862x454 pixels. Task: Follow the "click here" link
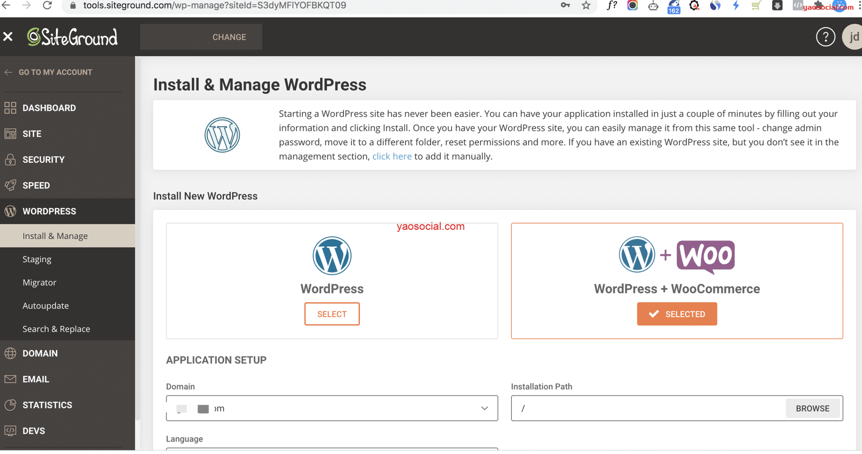392,156
